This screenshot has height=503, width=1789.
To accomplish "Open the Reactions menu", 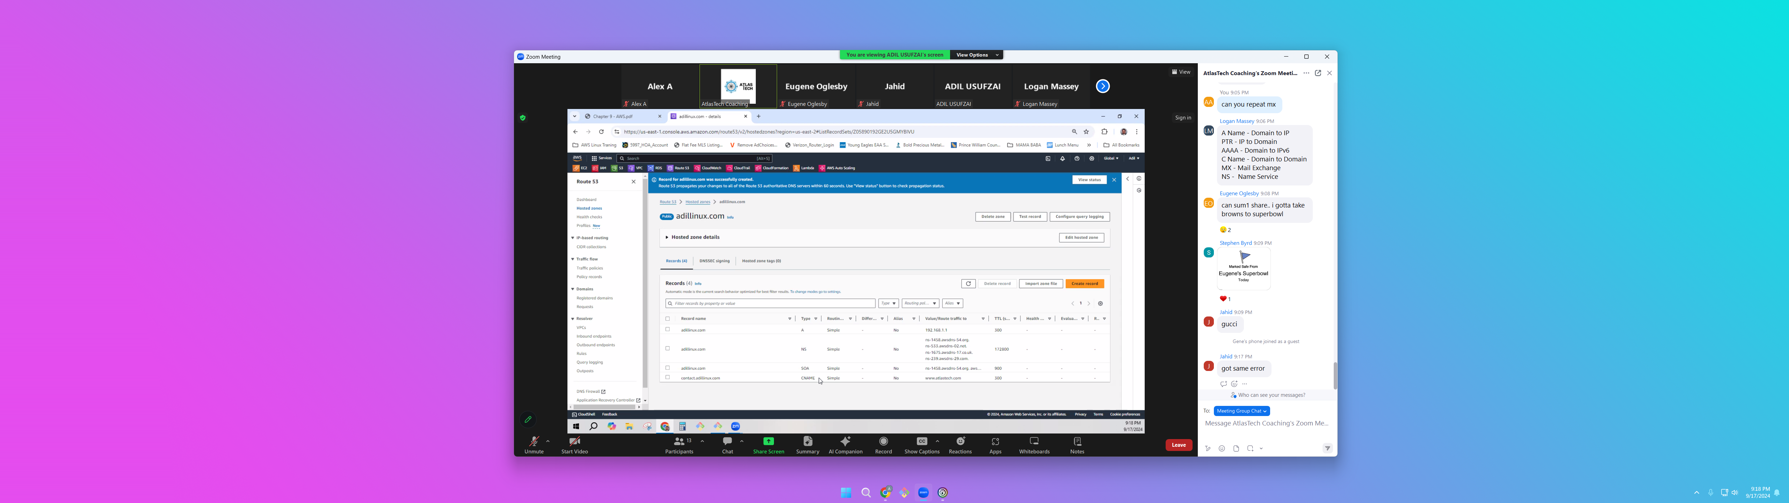I will click(961, 442).
